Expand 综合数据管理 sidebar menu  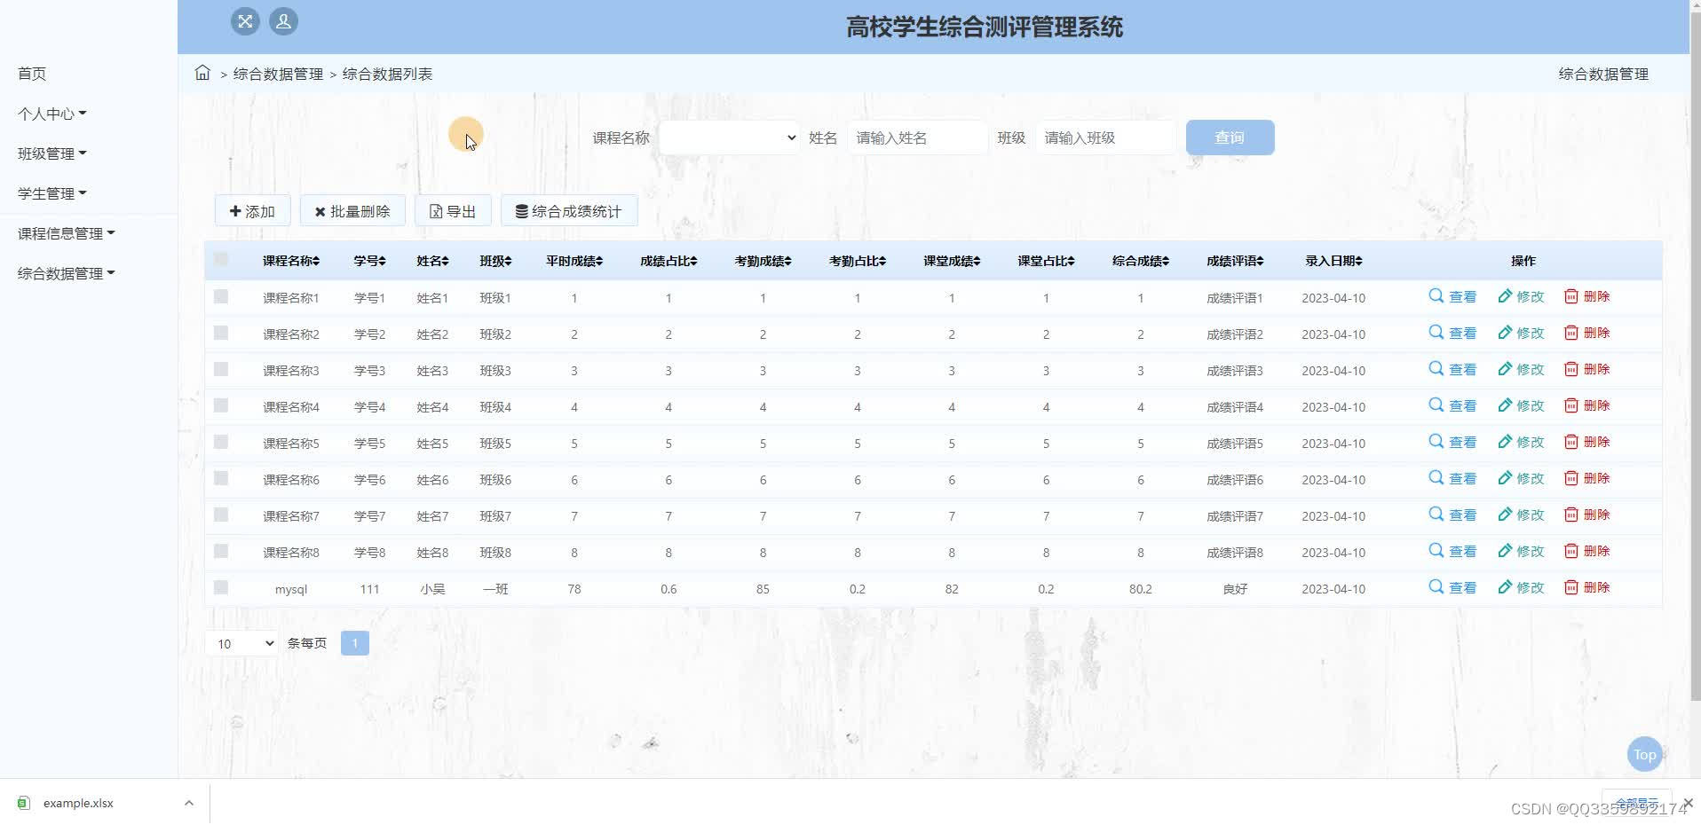click(67, 273)
